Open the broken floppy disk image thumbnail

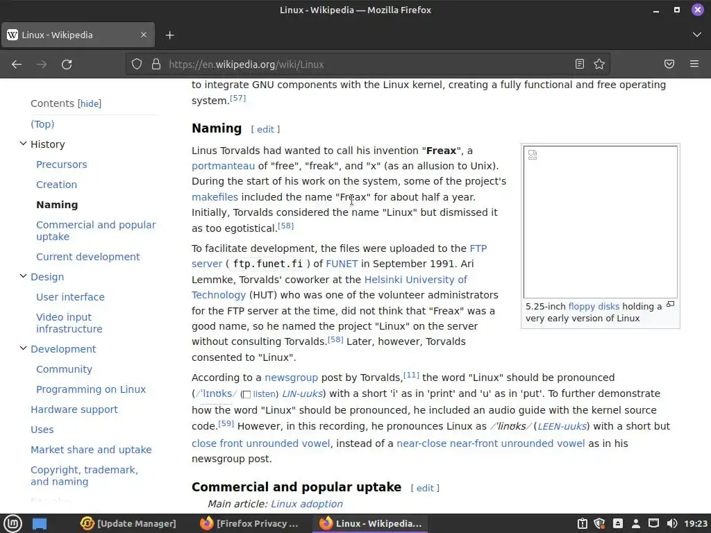(601, 221)
